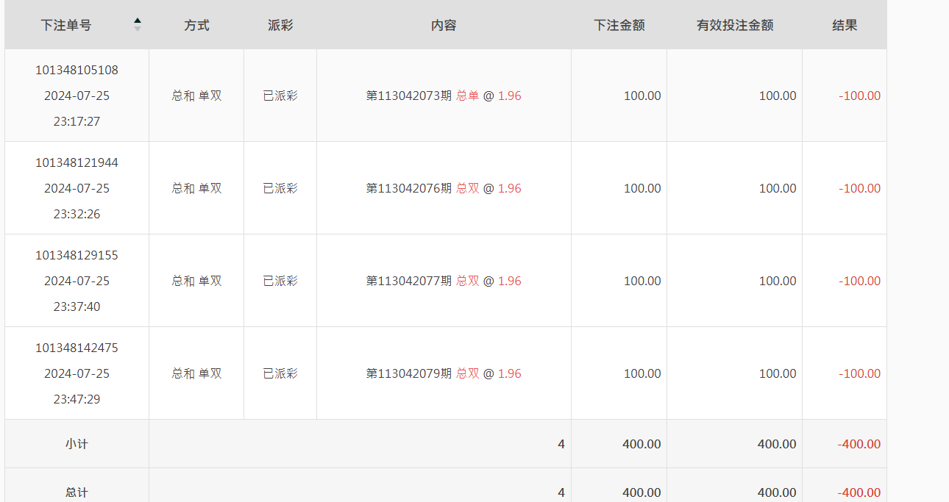Click the 派彩 column header
Viewport: 949px width, 502px height.
tap(280, 25)
